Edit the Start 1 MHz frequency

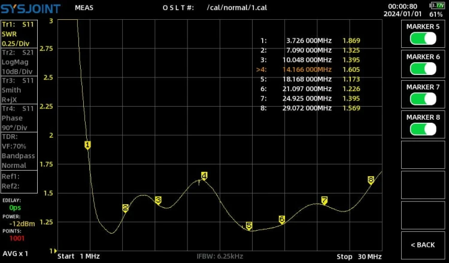pyautogui.click(x=78, y=256)
